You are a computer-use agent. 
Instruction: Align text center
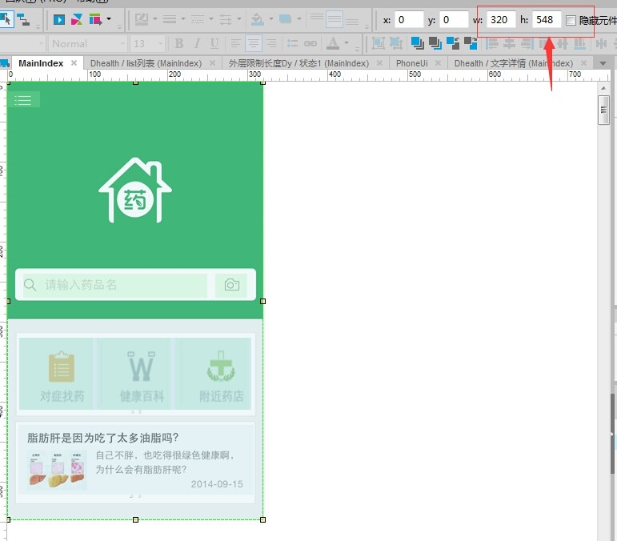pyautogui.click(x=254, y=43)
